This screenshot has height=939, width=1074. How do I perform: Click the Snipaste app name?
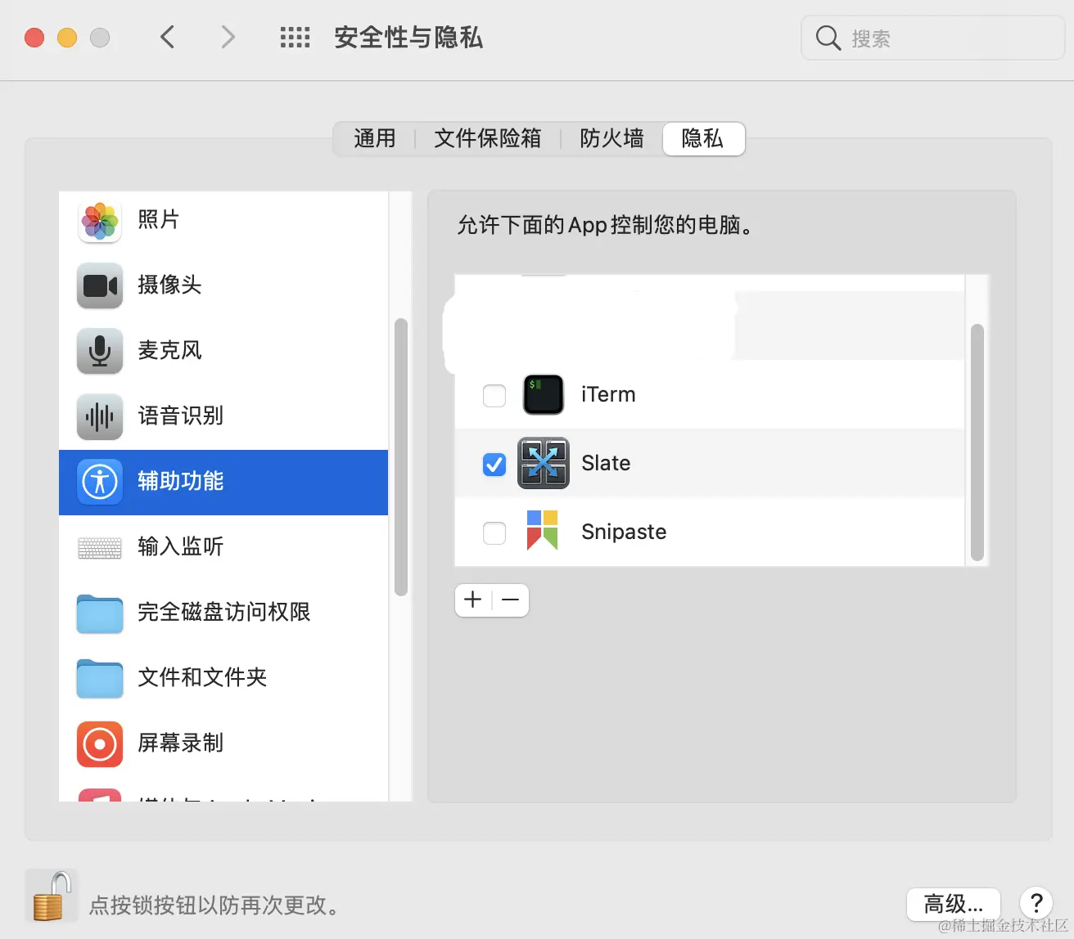coord(624,532)
